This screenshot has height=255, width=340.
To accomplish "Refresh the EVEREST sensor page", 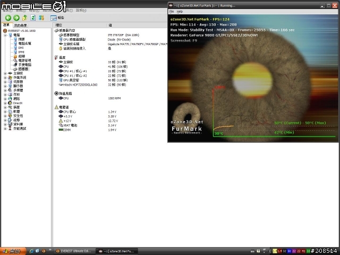I will pos(33,18).
